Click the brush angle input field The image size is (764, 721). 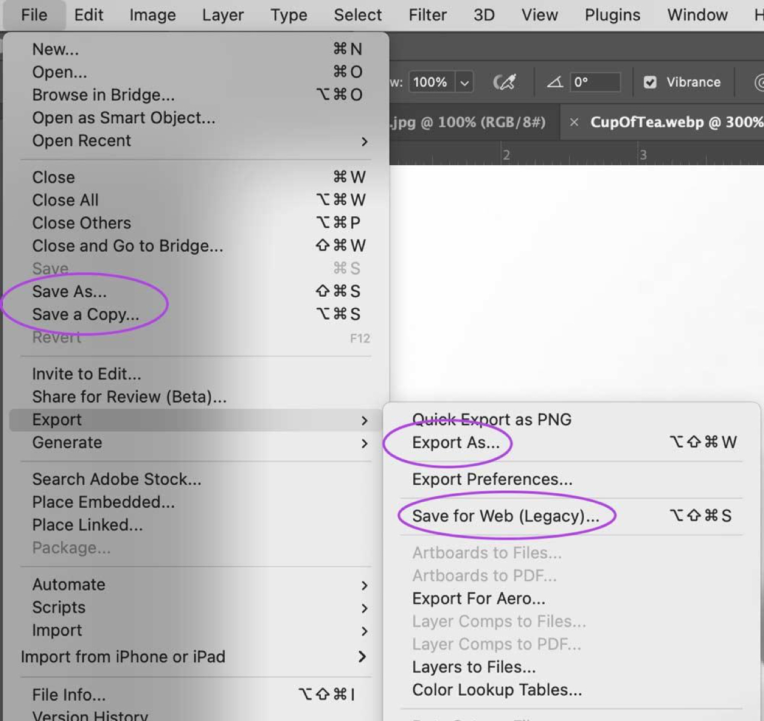pos(595,82)
